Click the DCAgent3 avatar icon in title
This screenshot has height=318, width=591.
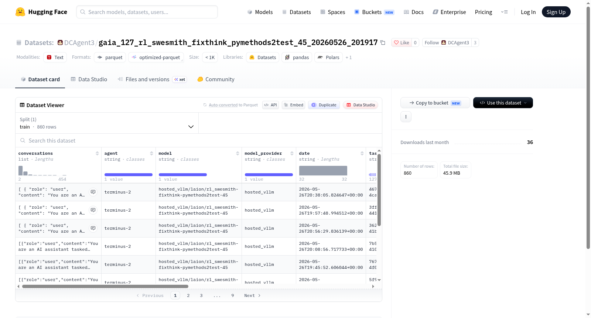[x=60, y=42]
